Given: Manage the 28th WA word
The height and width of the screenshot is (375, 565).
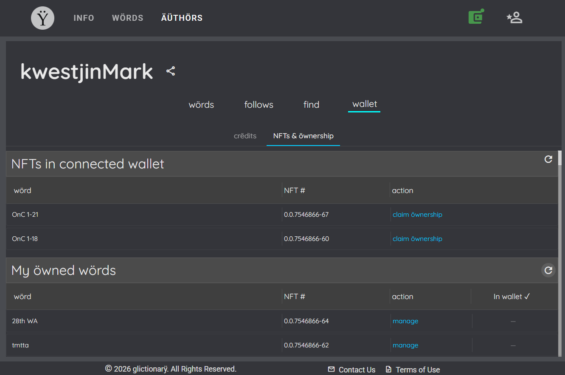Looking at the screenshot, I should click(405, 321).
